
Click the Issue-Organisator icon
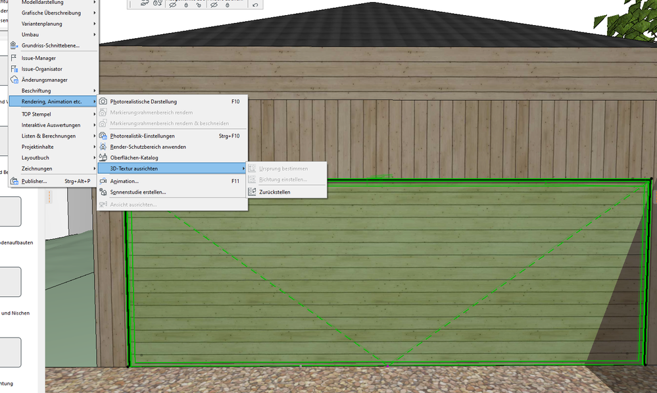14,68
